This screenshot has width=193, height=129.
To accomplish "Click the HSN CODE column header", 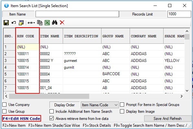I will [x=27, y=36].
